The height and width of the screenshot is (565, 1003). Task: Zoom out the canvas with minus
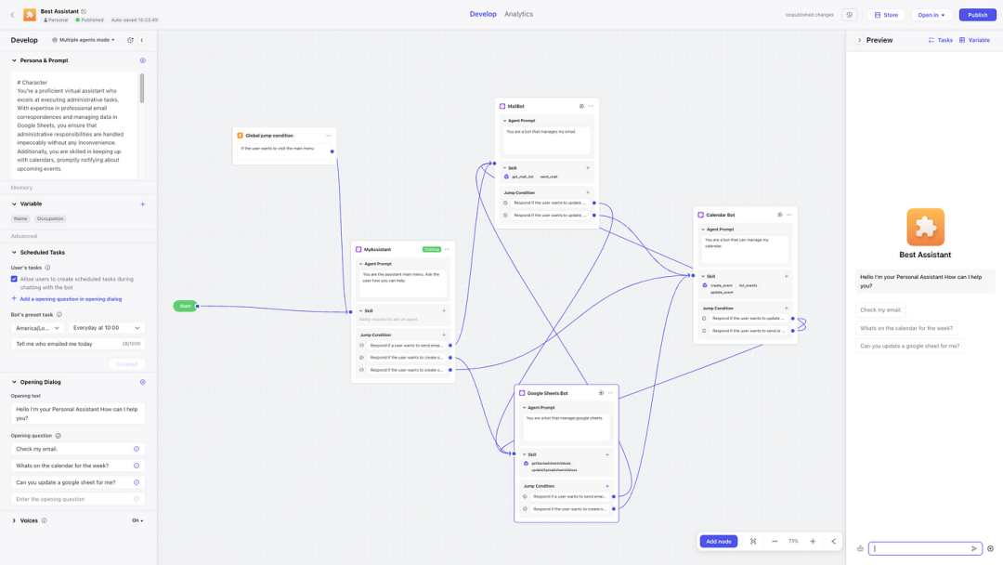(775, 541)
